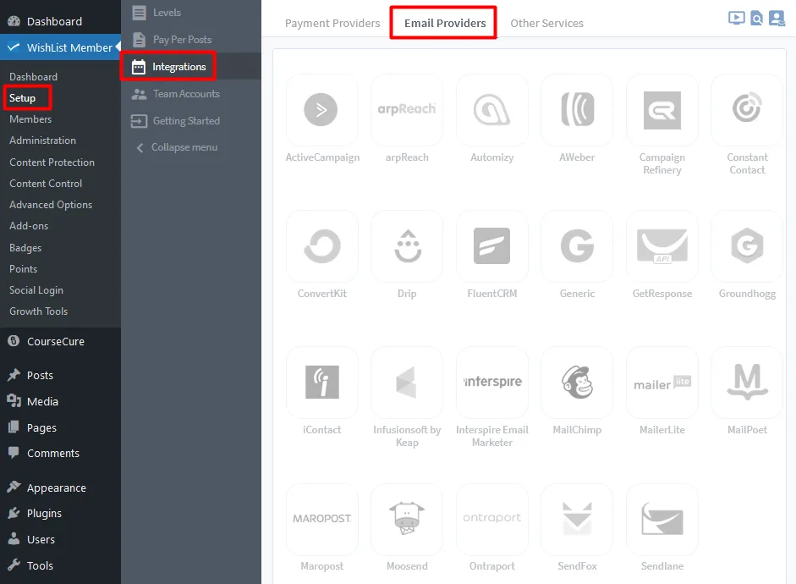Open the Team Accounts submenu item
The image size is (796, 584).
click(x=191, y=94)
